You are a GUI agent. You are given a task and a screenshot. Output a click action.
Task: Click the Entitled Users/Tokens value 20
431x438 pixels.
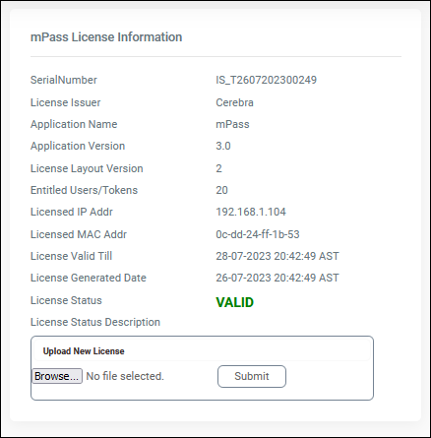click(x=221, y=190)
